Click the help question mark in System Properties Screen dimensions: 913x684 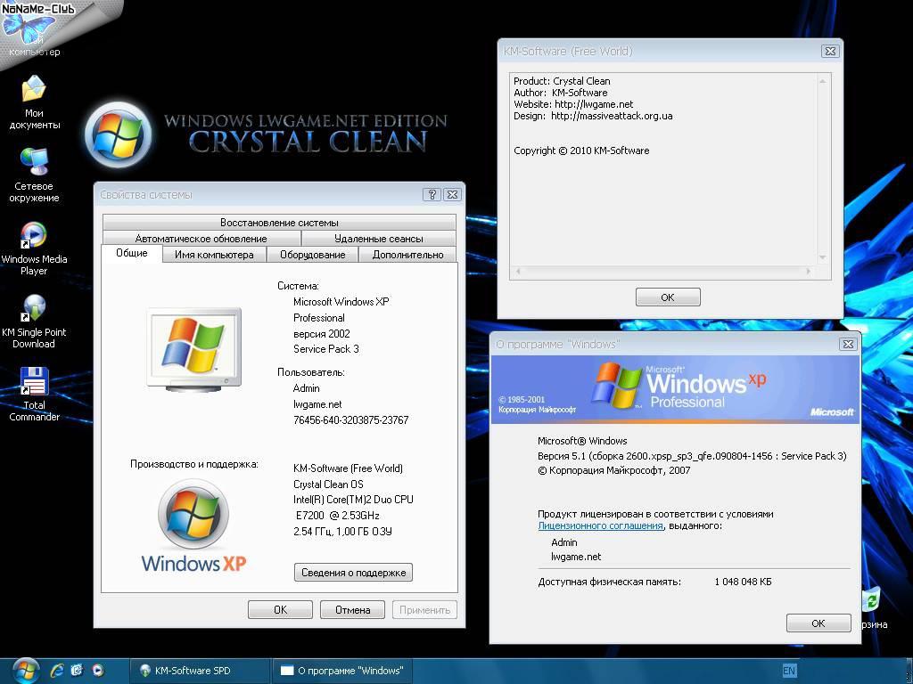coord(432,194)
